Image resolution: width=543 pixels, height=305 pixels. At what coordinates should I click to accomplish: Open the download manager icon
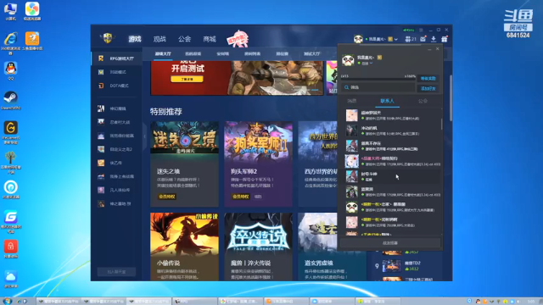(434, 39)
